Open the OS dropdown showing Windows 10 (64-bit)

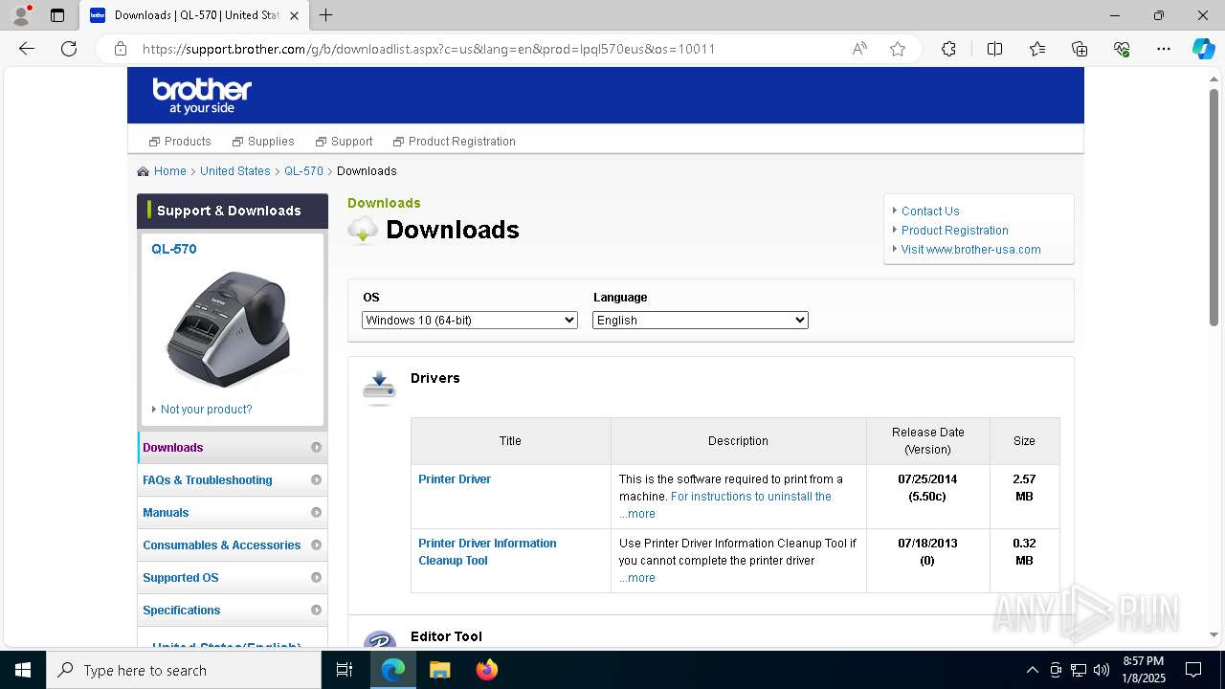pos(470,320)
